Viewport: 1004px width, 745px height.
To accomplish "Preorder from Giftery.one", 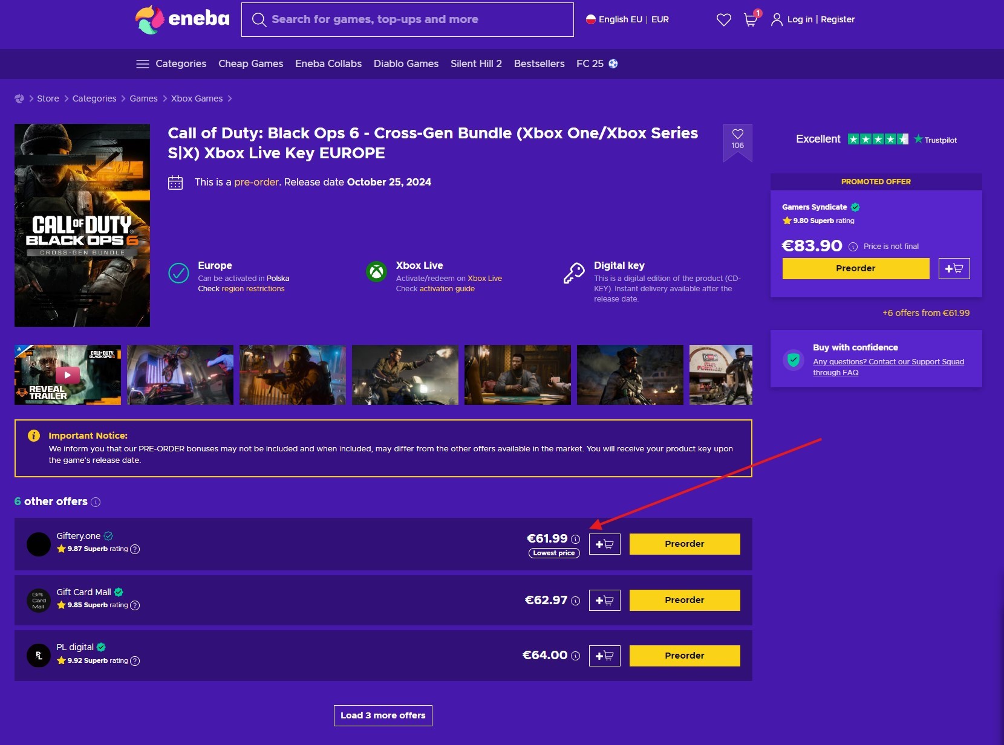I will pos(685,544).
